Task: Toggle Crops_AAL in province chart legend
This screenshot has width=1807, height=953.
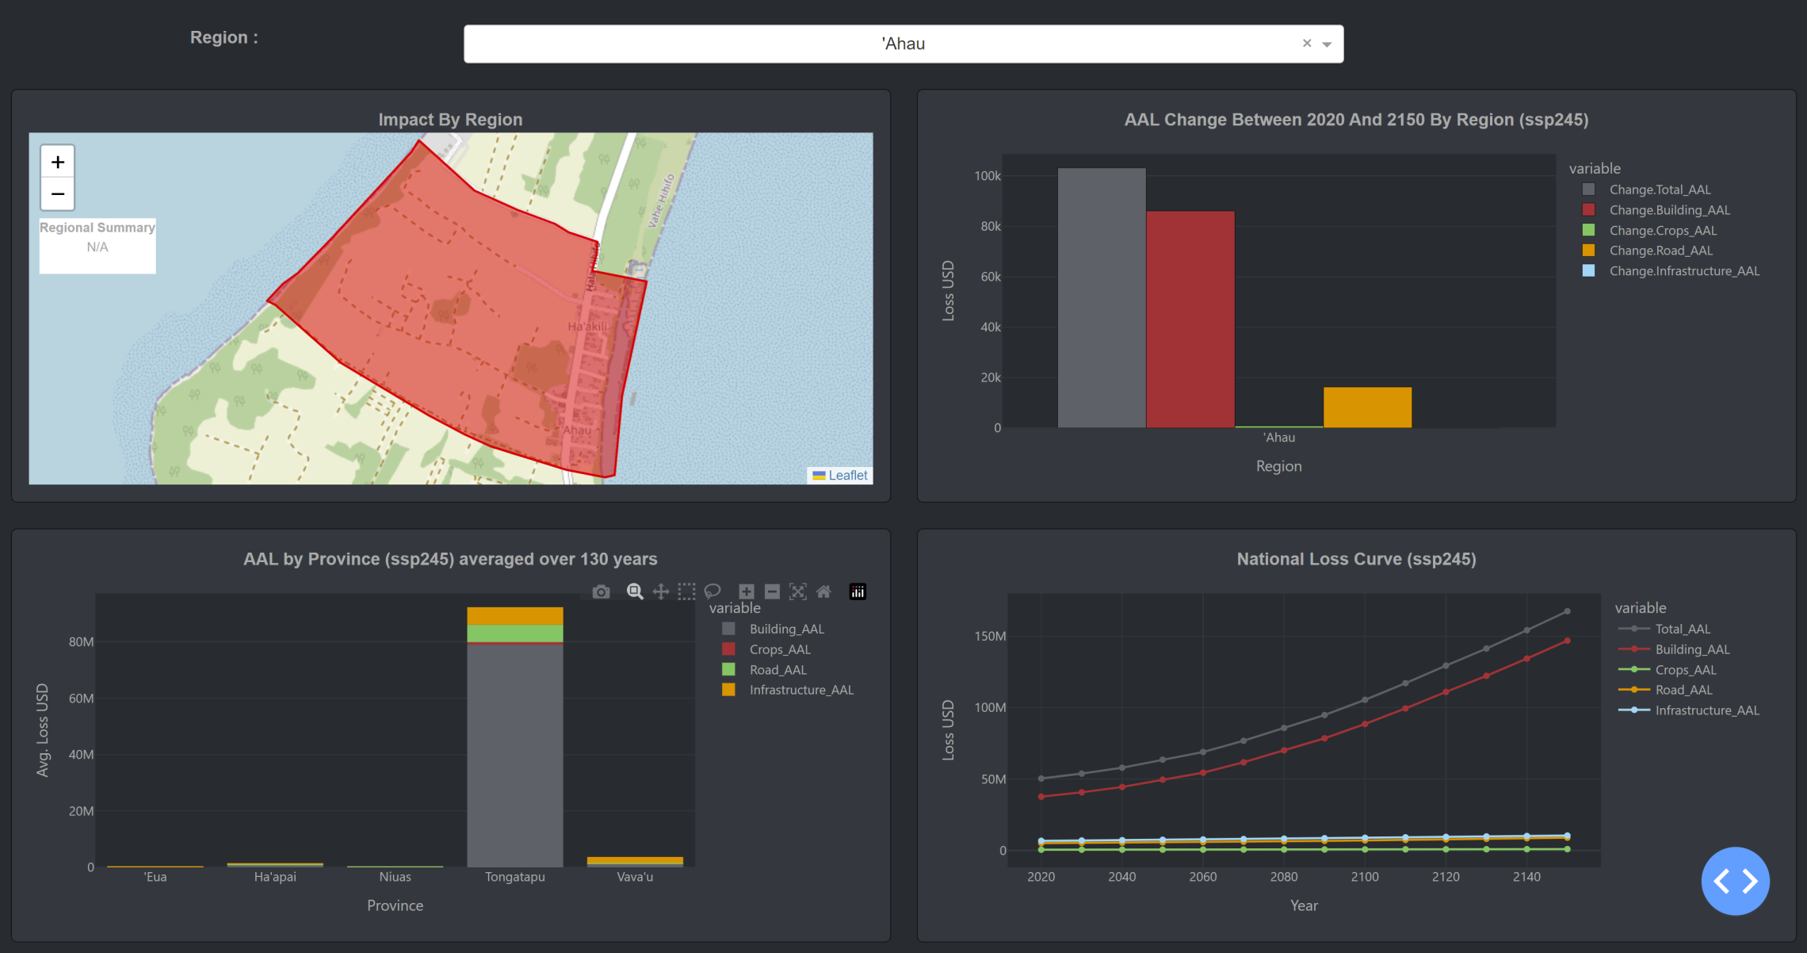Action: point(766,649)
